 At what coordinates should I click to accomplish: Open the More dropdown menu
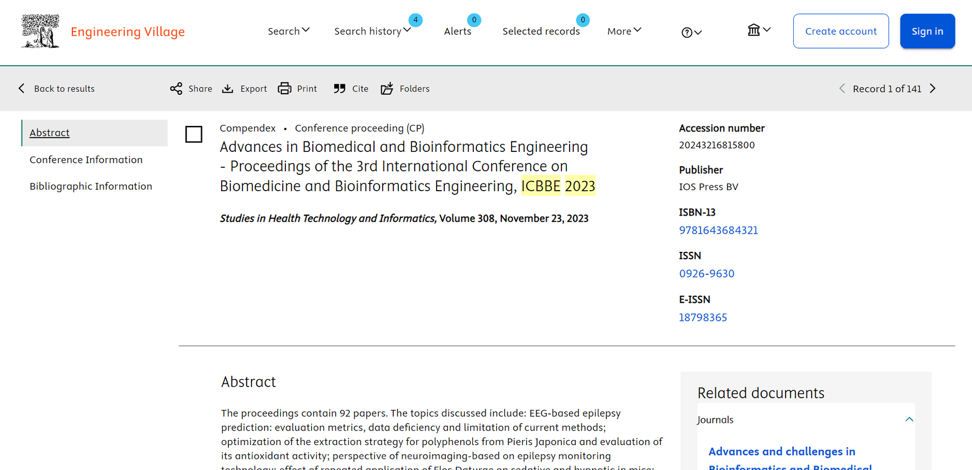[624, 31]
